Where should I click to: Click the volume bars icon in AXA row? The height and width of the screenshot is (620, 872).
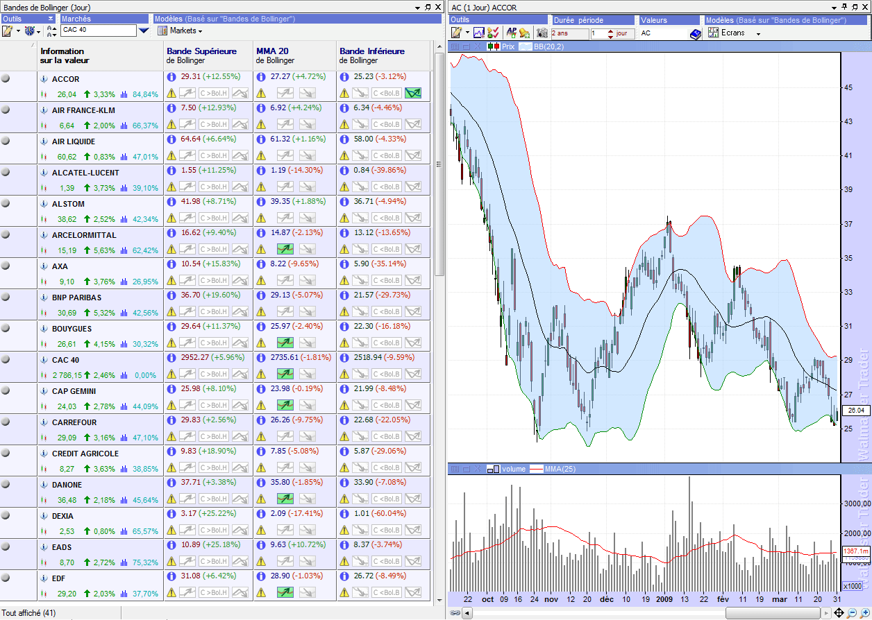(125, 282)
